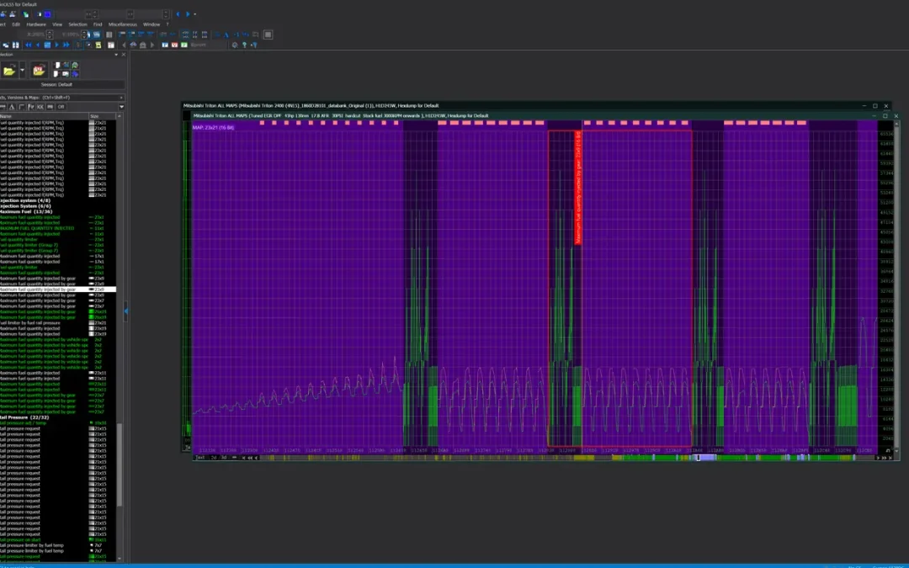Go to the next map with the single right arrow
Screen dimensions: 909x568
(x=57, y=45)
